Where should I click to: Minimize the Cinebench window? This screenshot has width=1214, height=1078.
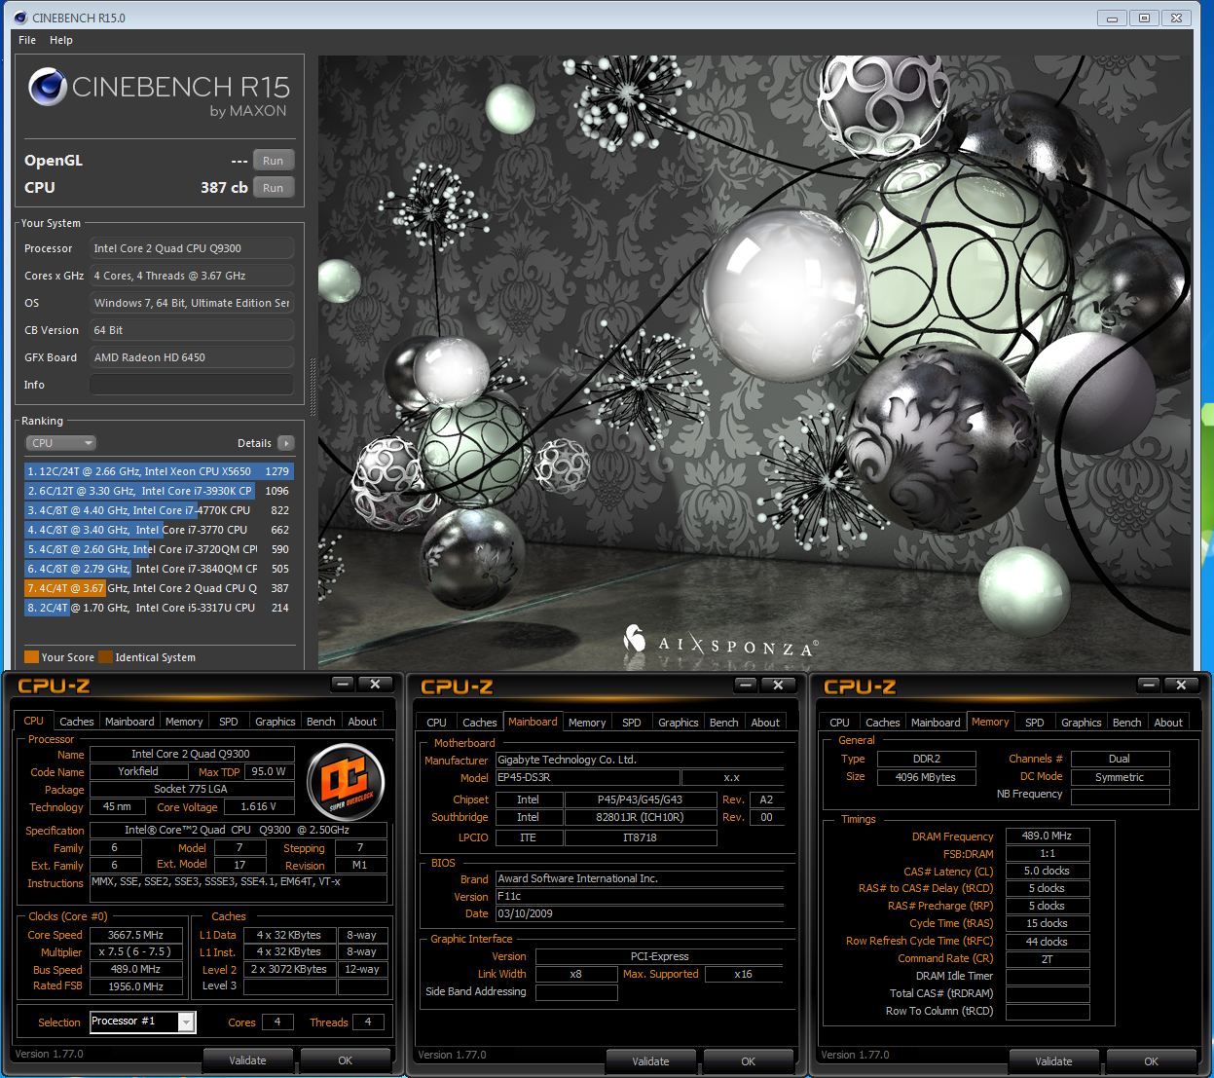(1113, 18)
